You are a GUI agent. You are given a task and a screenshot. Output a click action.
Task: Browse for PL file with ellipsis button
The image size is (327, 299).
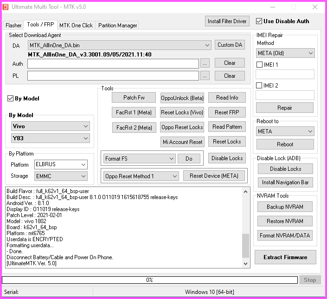[205, 76]
